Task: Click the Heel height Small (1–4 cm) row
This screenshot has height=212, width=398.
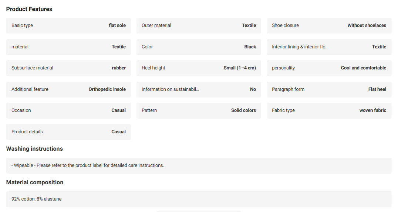Action: [x=199, y=68]
